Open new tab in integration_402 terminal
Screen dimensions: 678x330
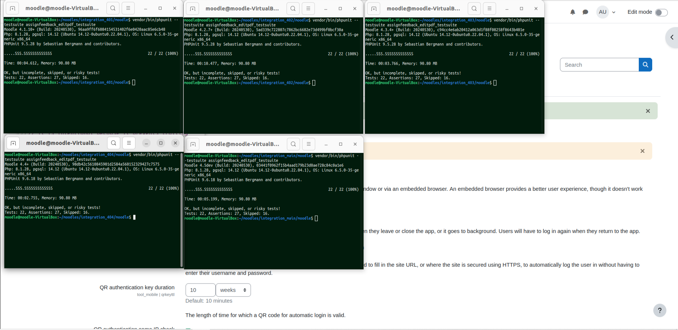tap(192, 9)
